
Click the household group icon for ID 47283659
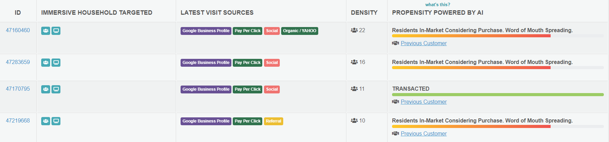(x=46, y=63)
